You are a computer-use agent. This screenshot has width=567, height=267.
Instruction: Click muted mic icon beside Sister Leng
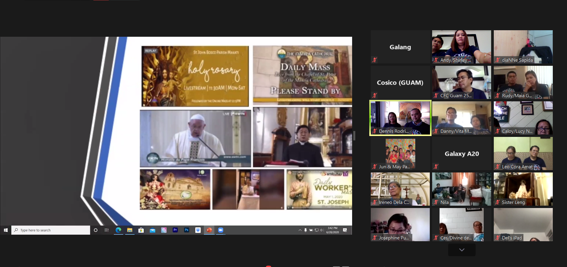coord(498,202)
